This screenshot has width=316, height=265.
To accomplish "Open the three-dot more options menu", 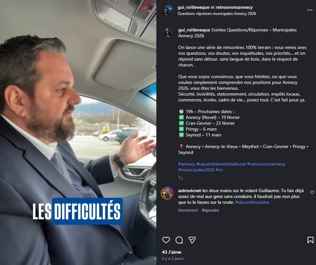I will pos(310,10).
